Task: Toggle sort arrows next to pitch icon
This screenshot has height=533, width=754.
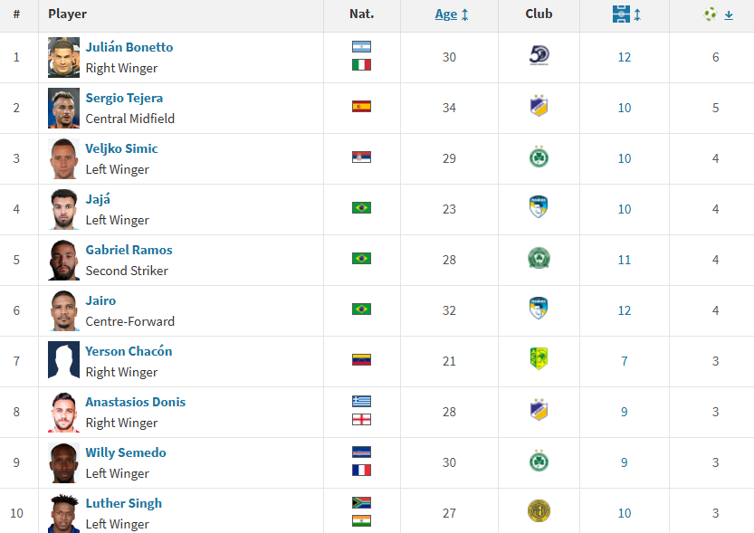Action: pyautogui.click(x=637, y=14)
